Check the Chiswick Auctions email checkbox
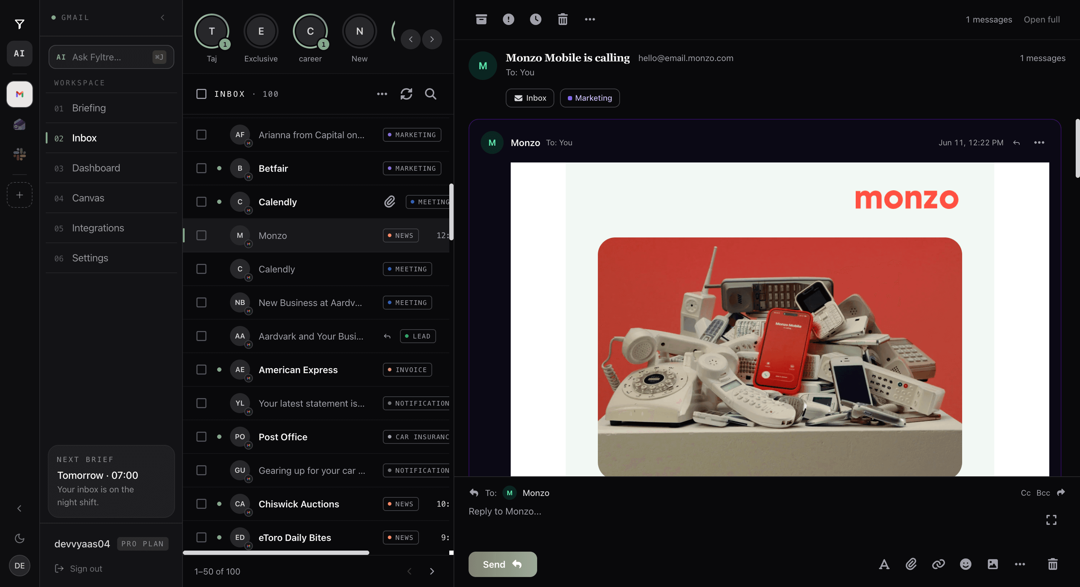Viewport: 1080px width, 587px height. pos(201,503)
